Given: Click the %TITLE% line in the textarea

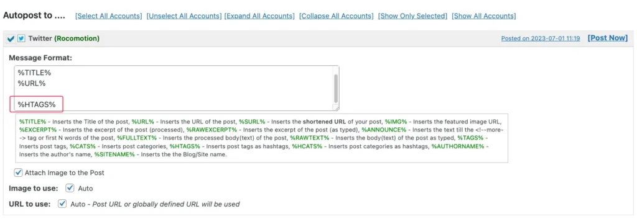Looking at the screenshot, I should [35, 73].
